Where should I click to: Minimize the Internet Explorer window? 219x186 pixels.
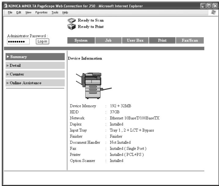point(203,6)
